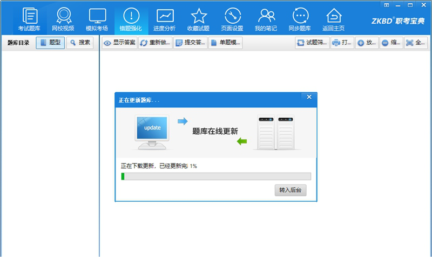Go to 模拟考场 mock exam room
This screenshot has width=432, height=267.
(x=97, y=19)
